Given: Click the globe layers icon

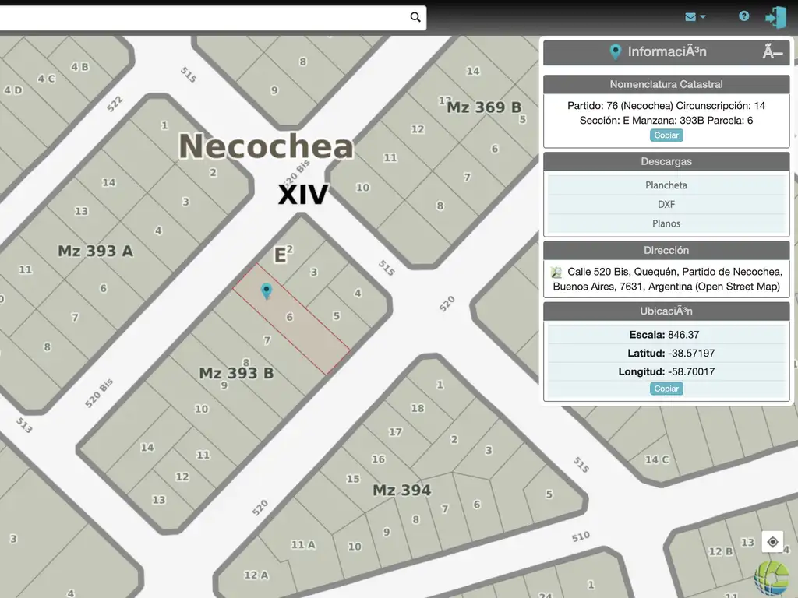Looking at the screenshot, I should coord(772,578).
